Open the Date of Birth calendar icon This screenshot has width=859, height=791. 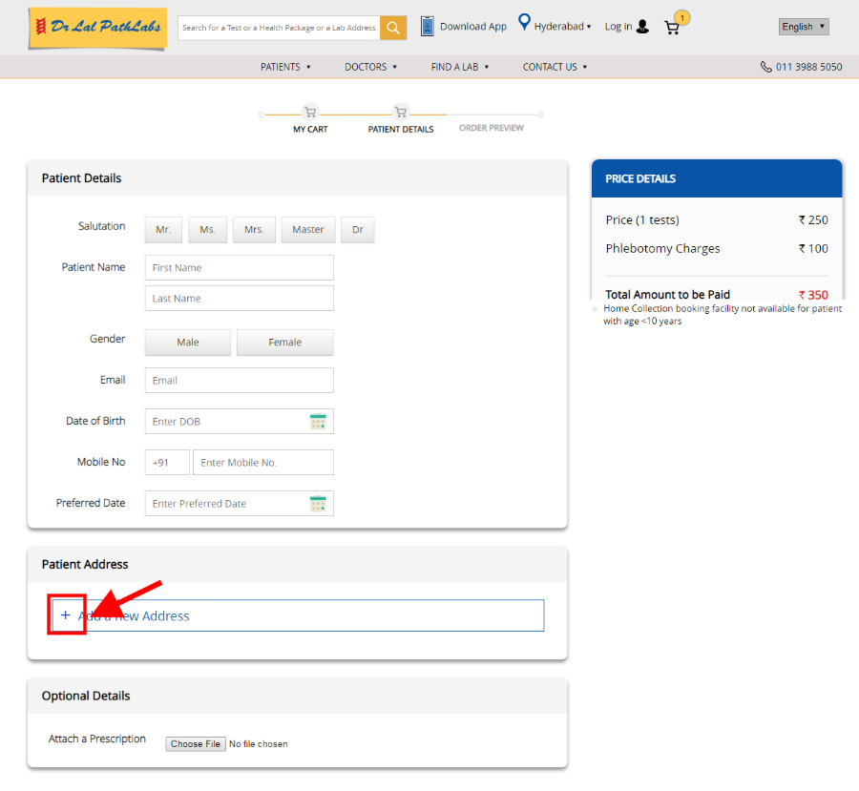[318, 422]
